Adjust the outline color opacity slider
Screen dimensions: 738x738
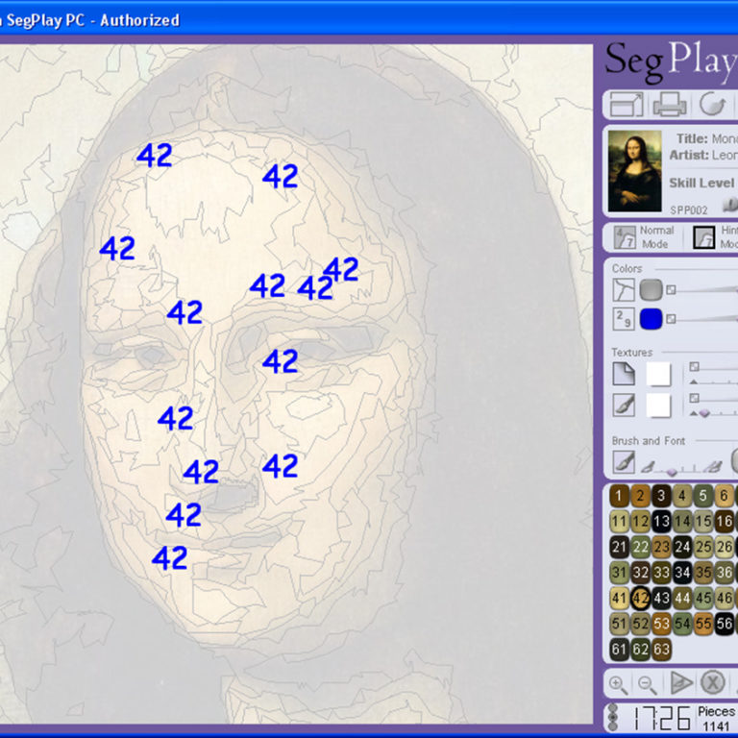point(707,290)
